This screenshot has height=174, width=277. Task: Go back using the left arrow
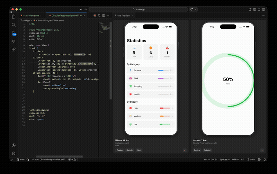coord(81,9)
